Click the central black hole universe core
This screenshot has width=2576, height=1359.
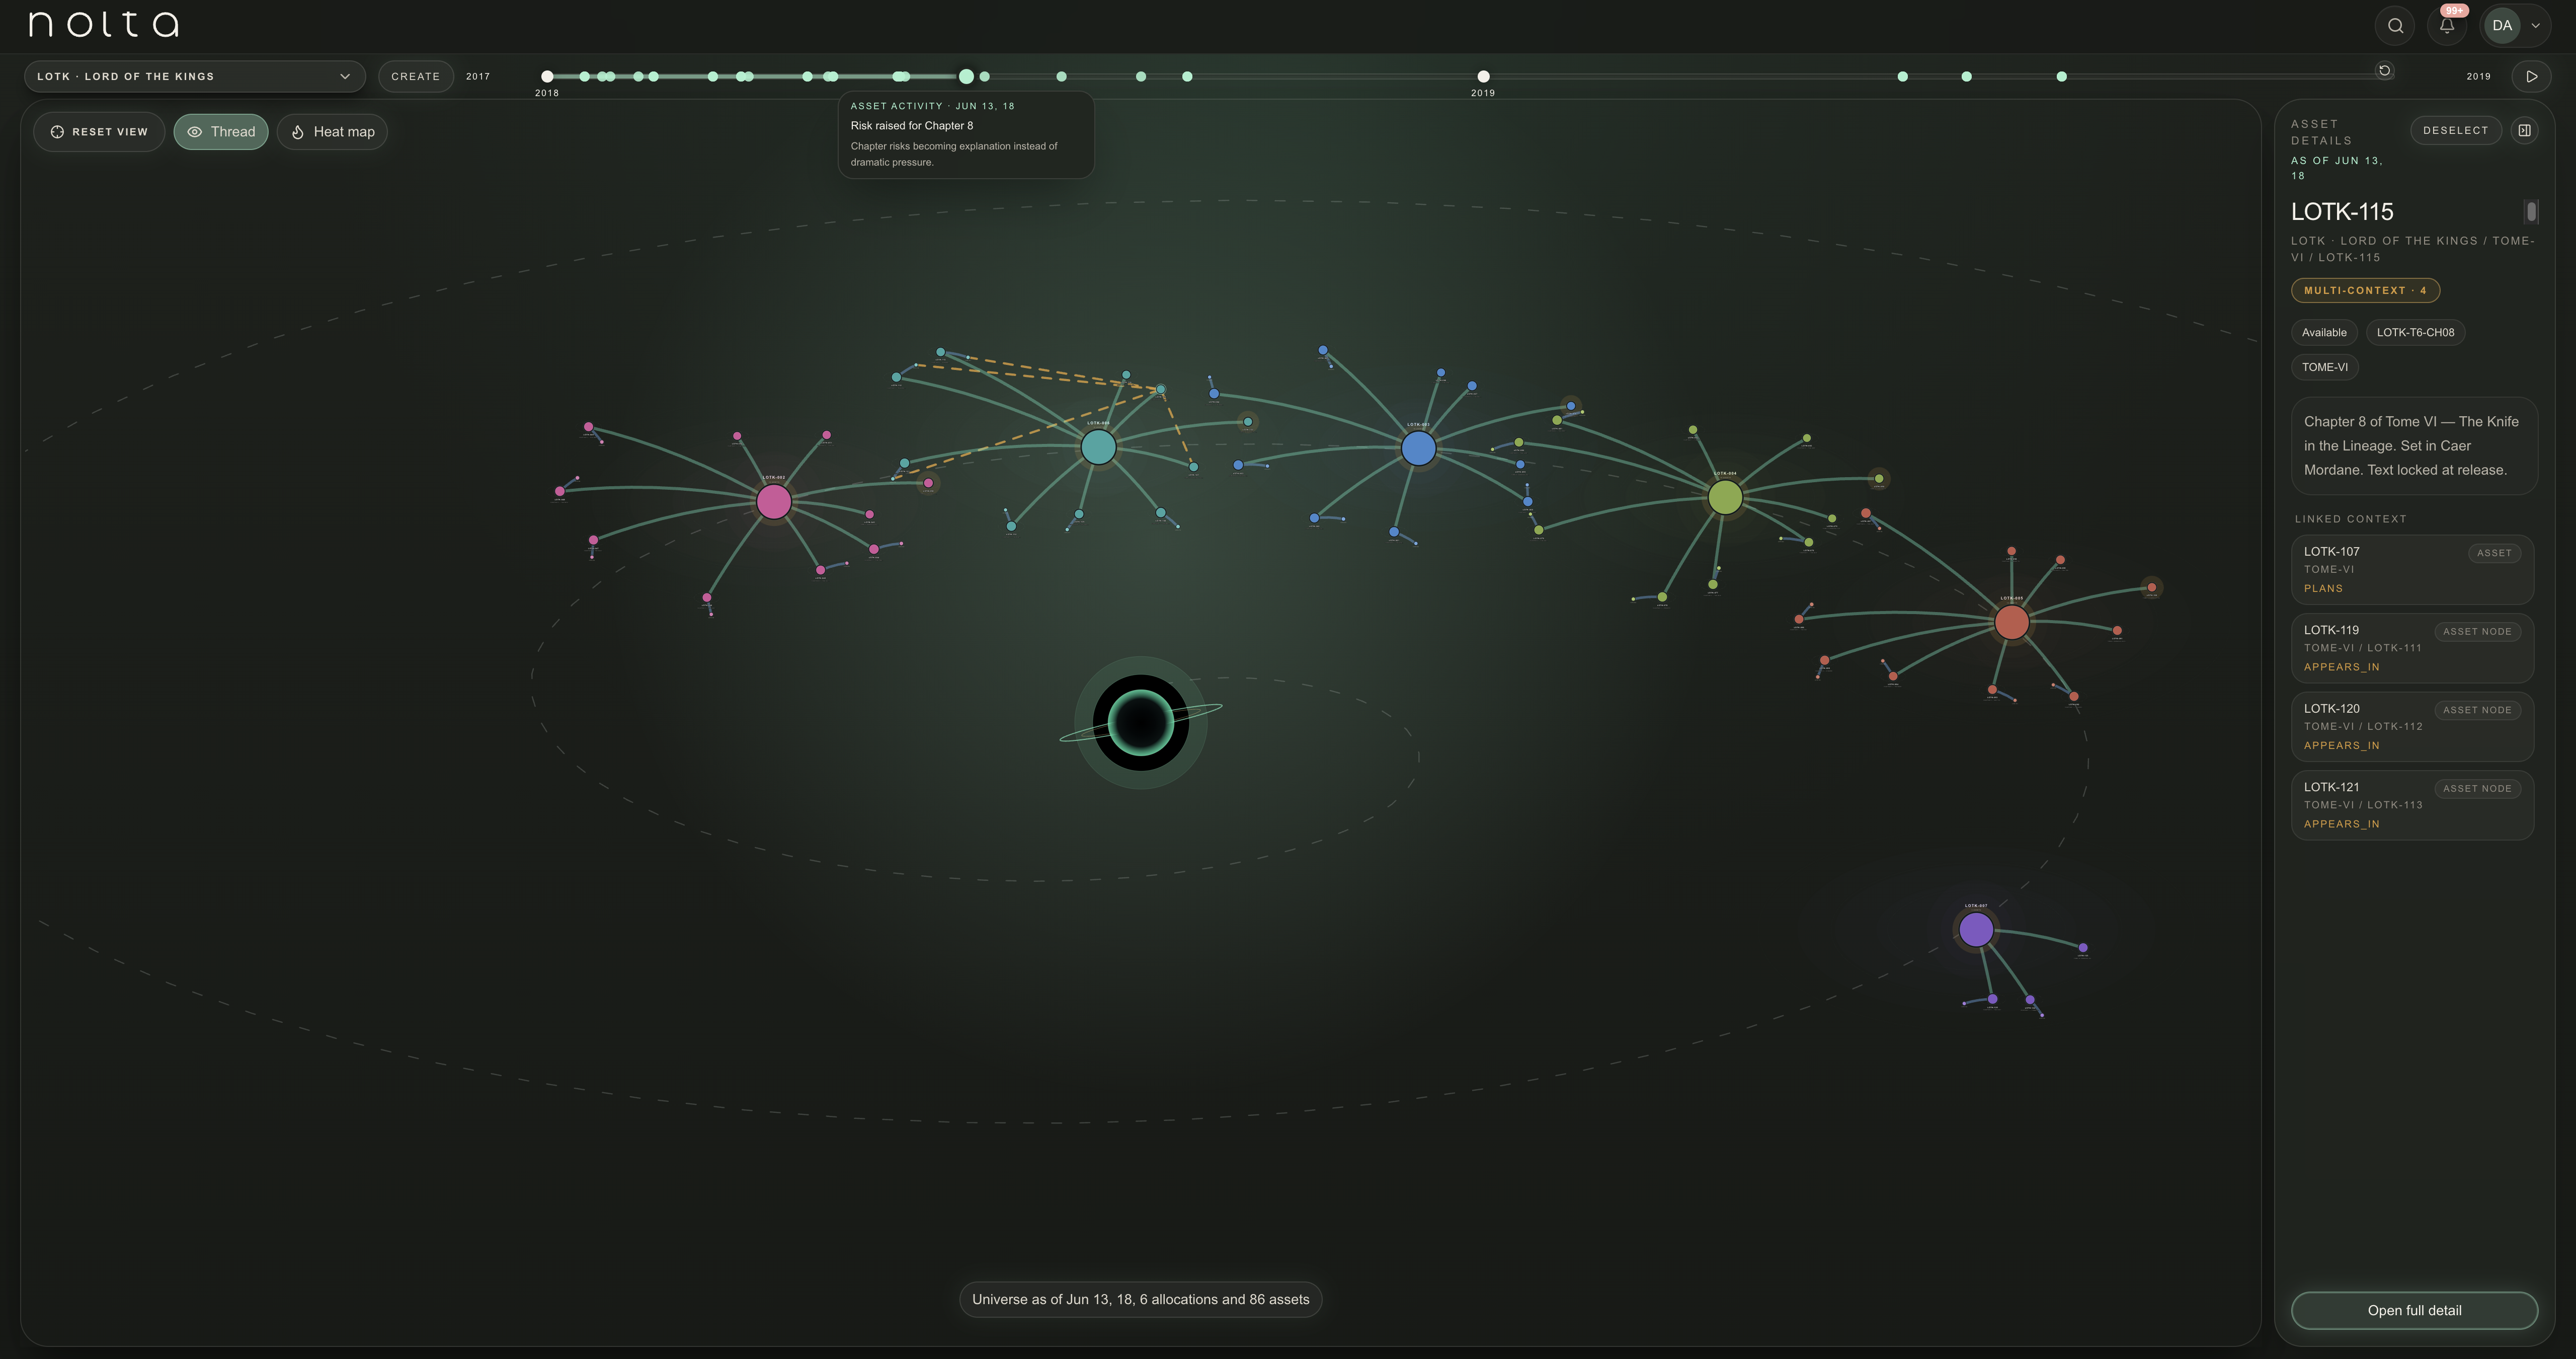[x=1141, y=722]
